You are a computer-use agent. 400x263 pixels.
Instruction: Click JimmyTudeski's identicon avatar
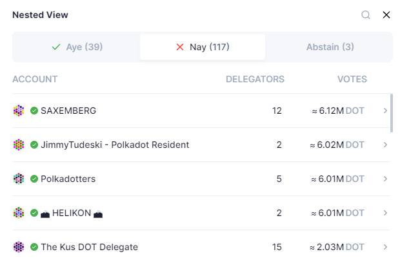click(19, 145)
